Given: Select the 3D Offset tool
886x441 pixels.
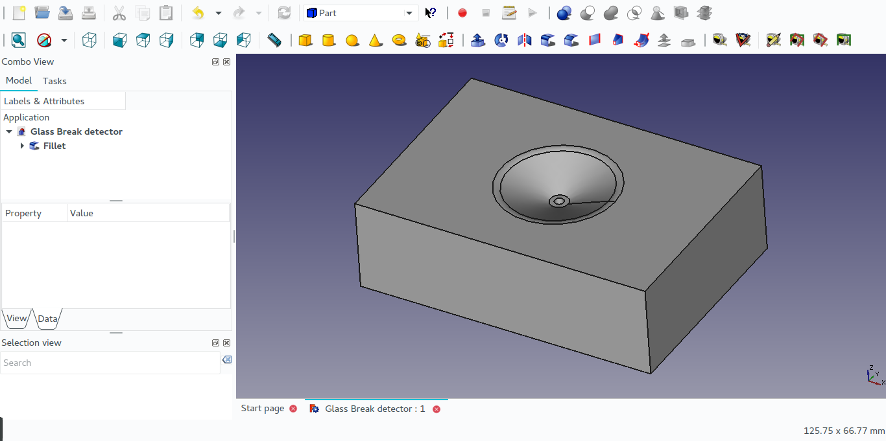Looking at the screenshot, I should (665, 40).
